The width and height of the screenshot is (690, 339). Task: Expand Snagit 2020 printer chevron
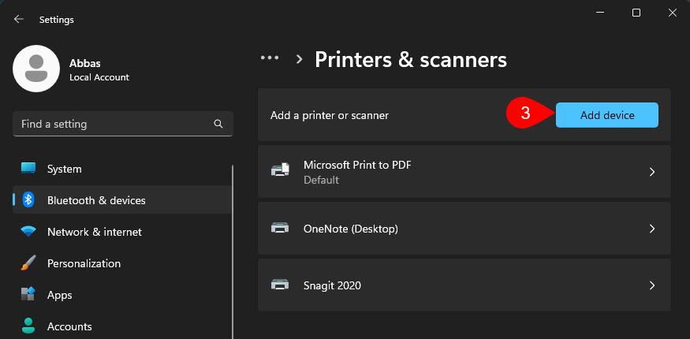(651, 285)
